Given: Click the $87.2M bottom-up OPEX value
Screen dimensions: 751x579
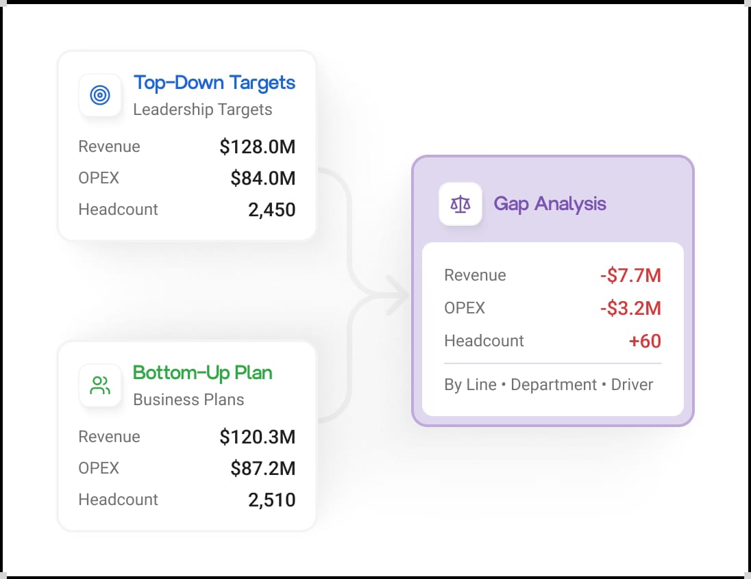Looking at the screenshot, I should coord(263,468).
